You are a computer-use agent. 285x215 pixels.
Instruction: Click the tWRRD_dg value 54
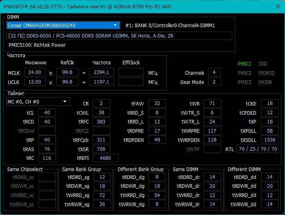[x=157, y=195]
